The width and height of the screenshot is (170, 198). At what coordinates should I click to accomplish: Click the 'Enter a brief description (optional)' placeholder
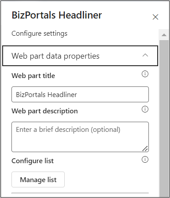click(68, 130)
